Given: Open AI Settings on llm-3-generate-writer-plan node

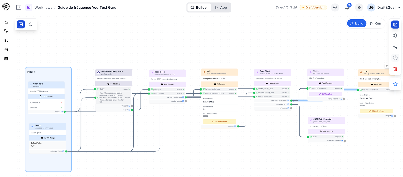Looking at the screenshot, I should click(x=377, y=84).
